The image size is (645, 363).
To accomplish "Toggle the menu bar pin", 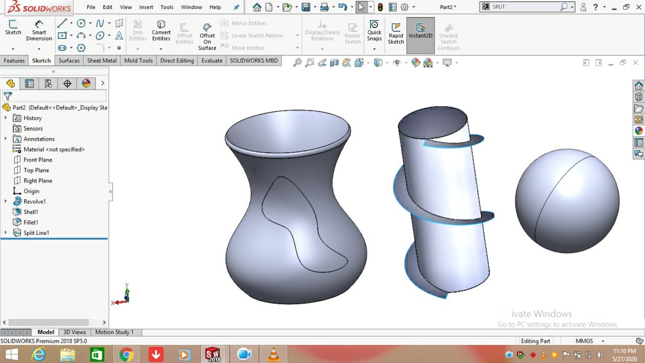I will click(237, 7).
